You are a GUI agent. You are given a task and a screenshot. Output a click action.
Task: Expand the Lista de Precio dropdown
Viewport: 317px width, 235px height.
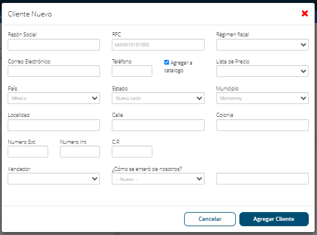pyautogui.click(x=262, y=71)
